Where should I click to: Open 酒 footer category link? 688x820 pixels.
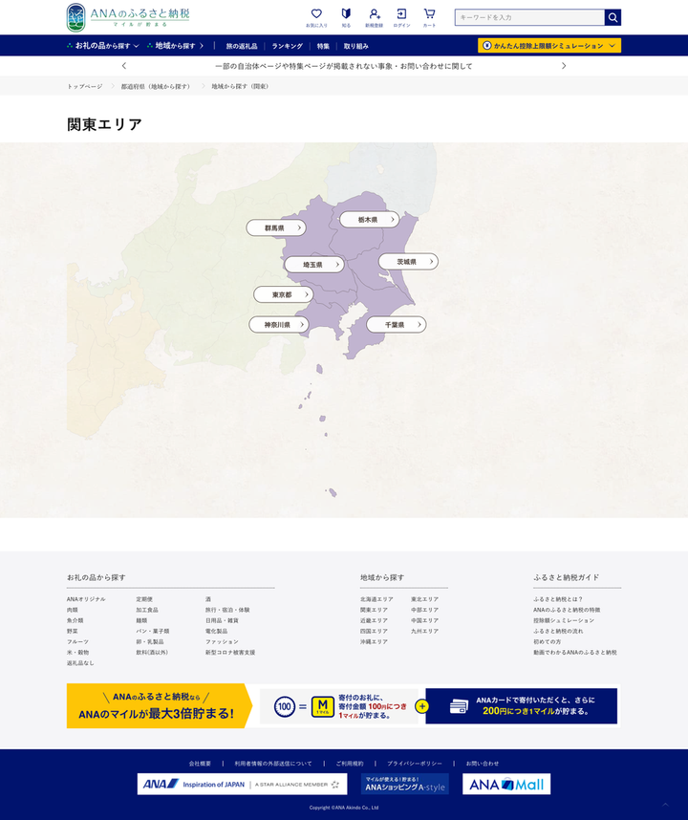point(208,599)
